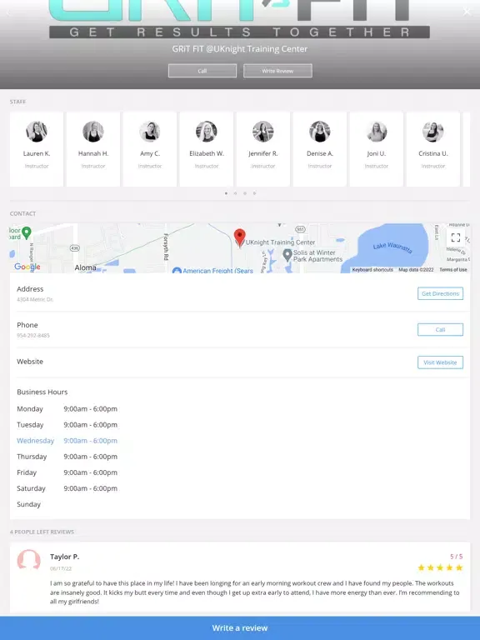The height and width of the screenshot is (640, 480).
Task: Open Cristina U. staff photo
Action: (433, 132)
